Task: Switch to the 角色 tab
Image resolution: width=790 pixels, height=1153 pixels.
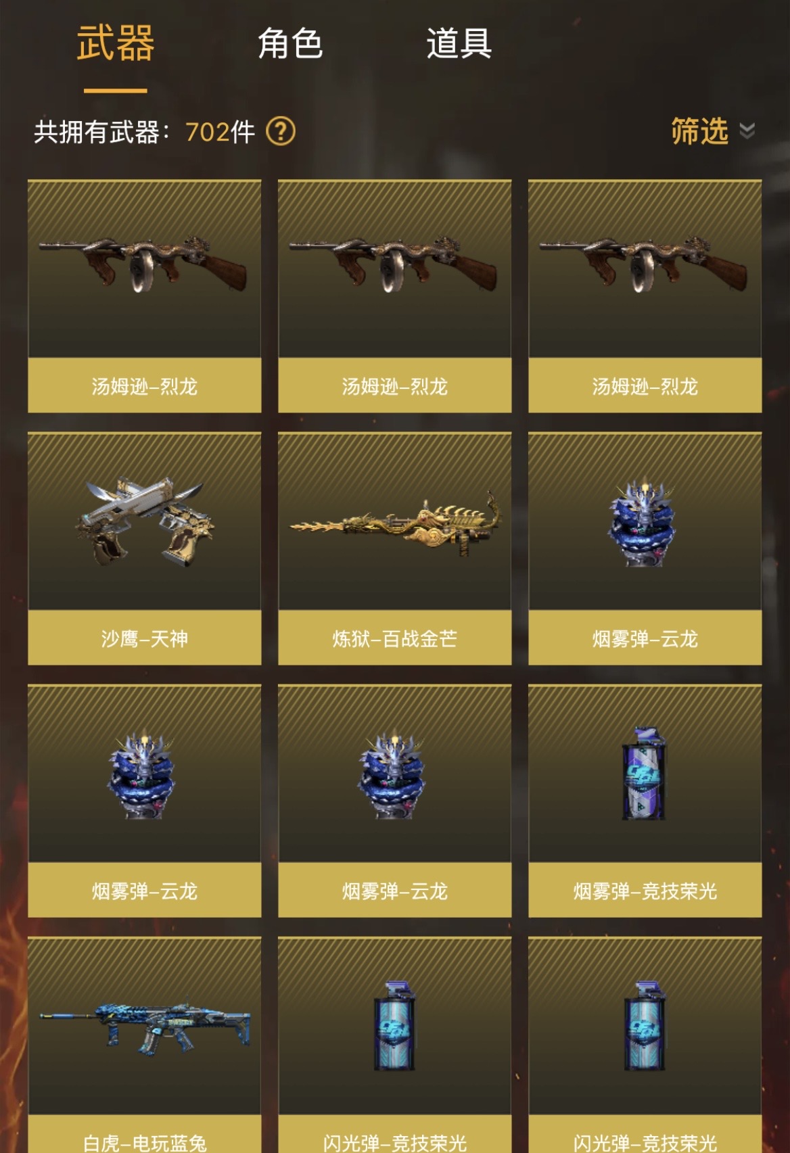Action: [x=290, y=44]
